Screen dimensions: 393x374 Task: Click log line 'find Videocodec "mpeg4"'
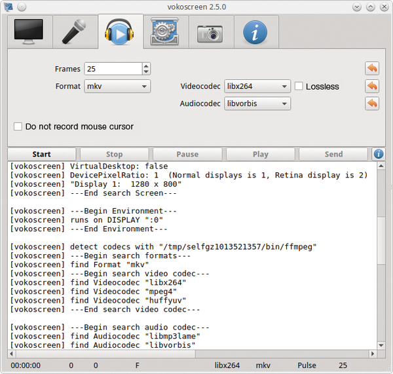coord(93,291)
